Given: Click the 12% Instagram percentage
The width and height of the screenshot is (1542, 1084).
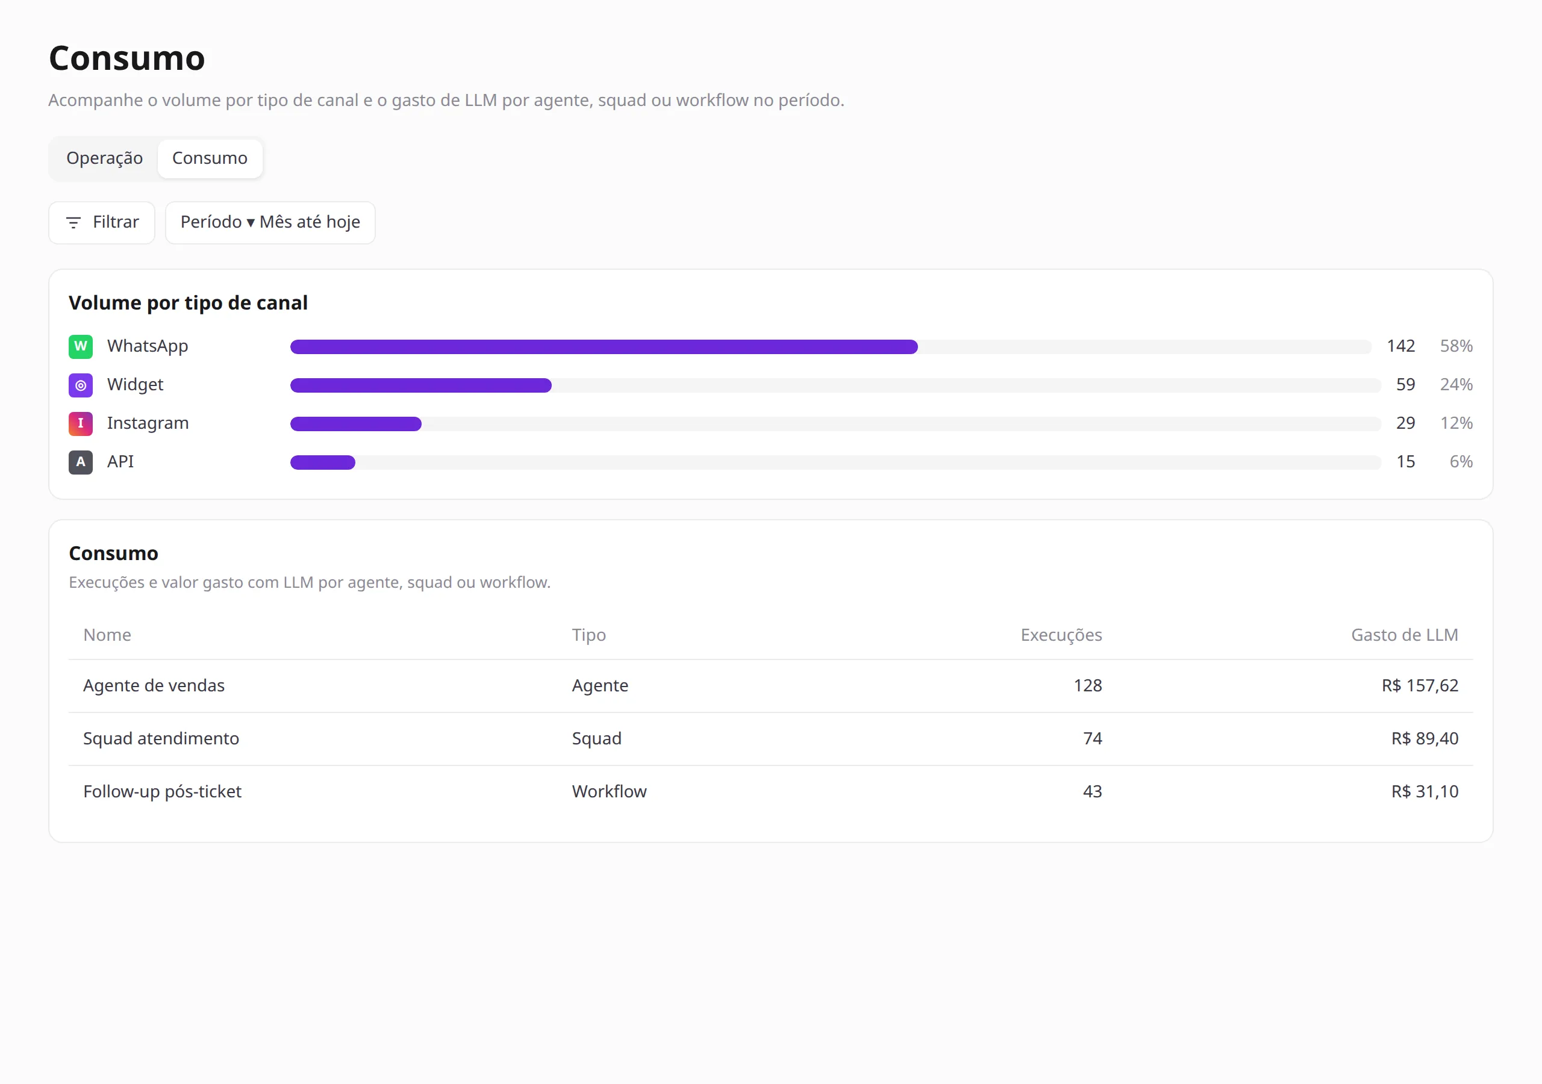Looking at the screenshot, I should [1456, 423].
